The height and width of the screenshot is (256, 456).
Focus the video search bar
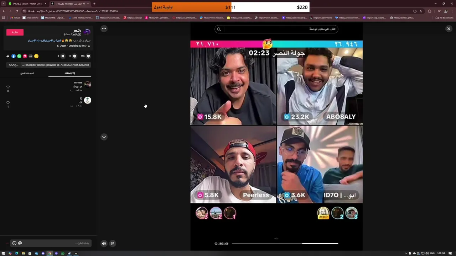click(276, 29)
